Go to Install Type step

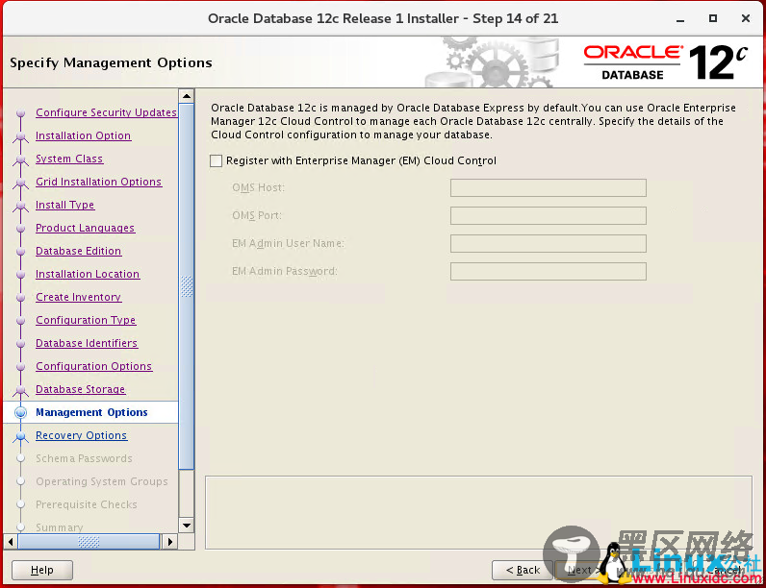65,205
